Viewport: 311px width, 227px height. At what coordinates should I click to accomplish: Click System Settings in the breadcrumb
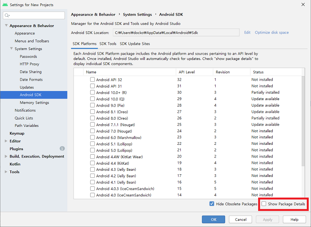coord(137,15)
